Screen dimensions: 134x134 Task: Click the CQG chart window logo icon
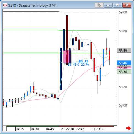click(5, 5)
